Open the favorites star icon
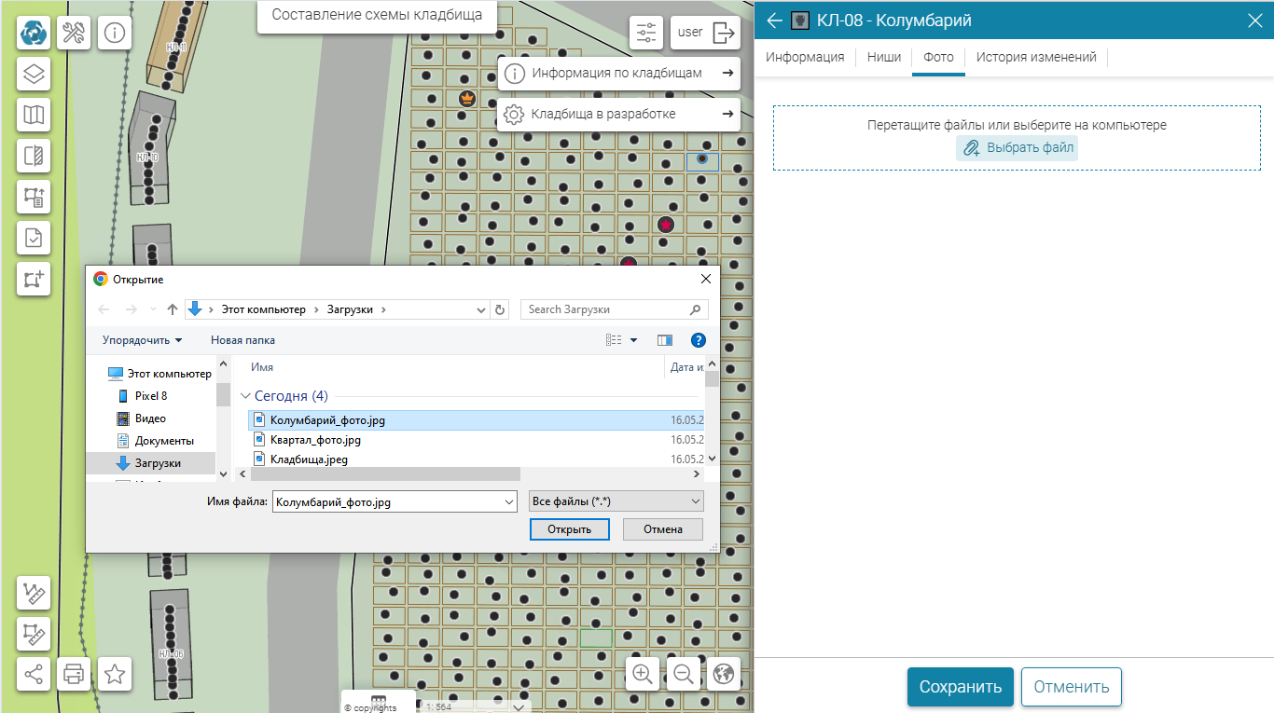The width and height of the screenshot is (1274, 713). 115,673
